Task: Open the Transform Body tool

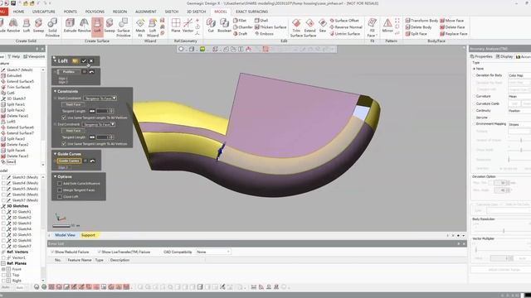Action: 421,21
